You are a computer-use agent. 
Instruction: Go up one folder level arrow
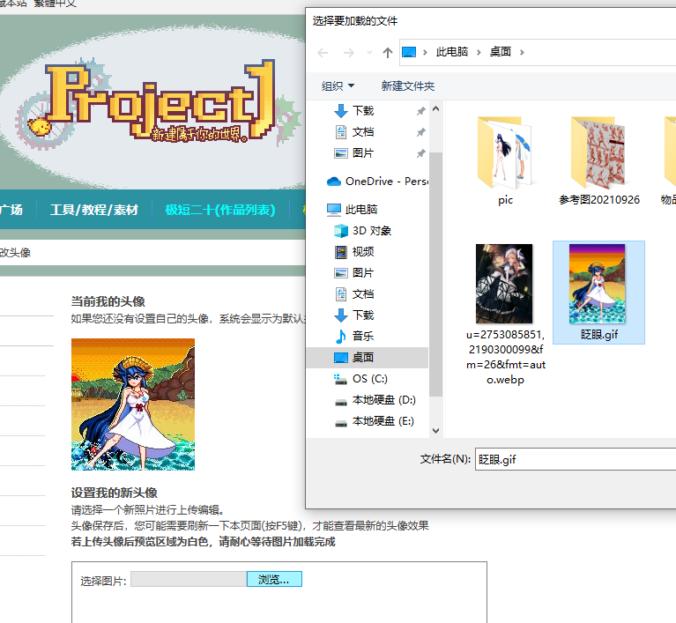point(388,53)
